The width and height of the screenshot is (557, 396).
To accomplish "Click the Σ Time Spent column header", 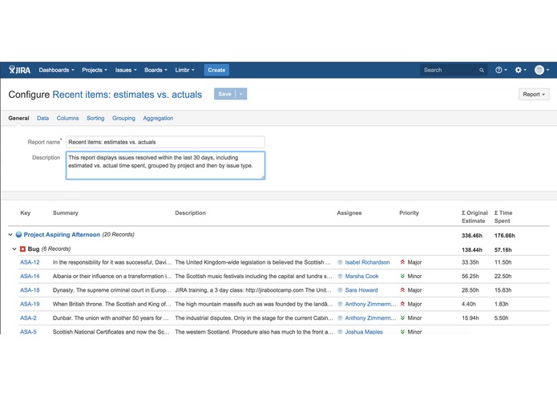I will tap(503, 216).
